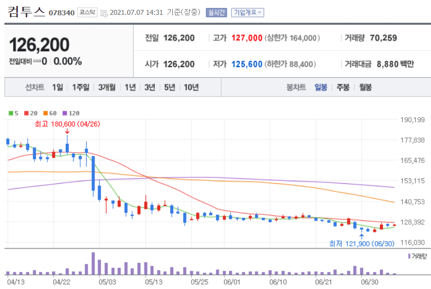The width and height of the screenshot is (431, 289).
Task: Click the red 20-day average legend swatch
Action: [26, 113]
